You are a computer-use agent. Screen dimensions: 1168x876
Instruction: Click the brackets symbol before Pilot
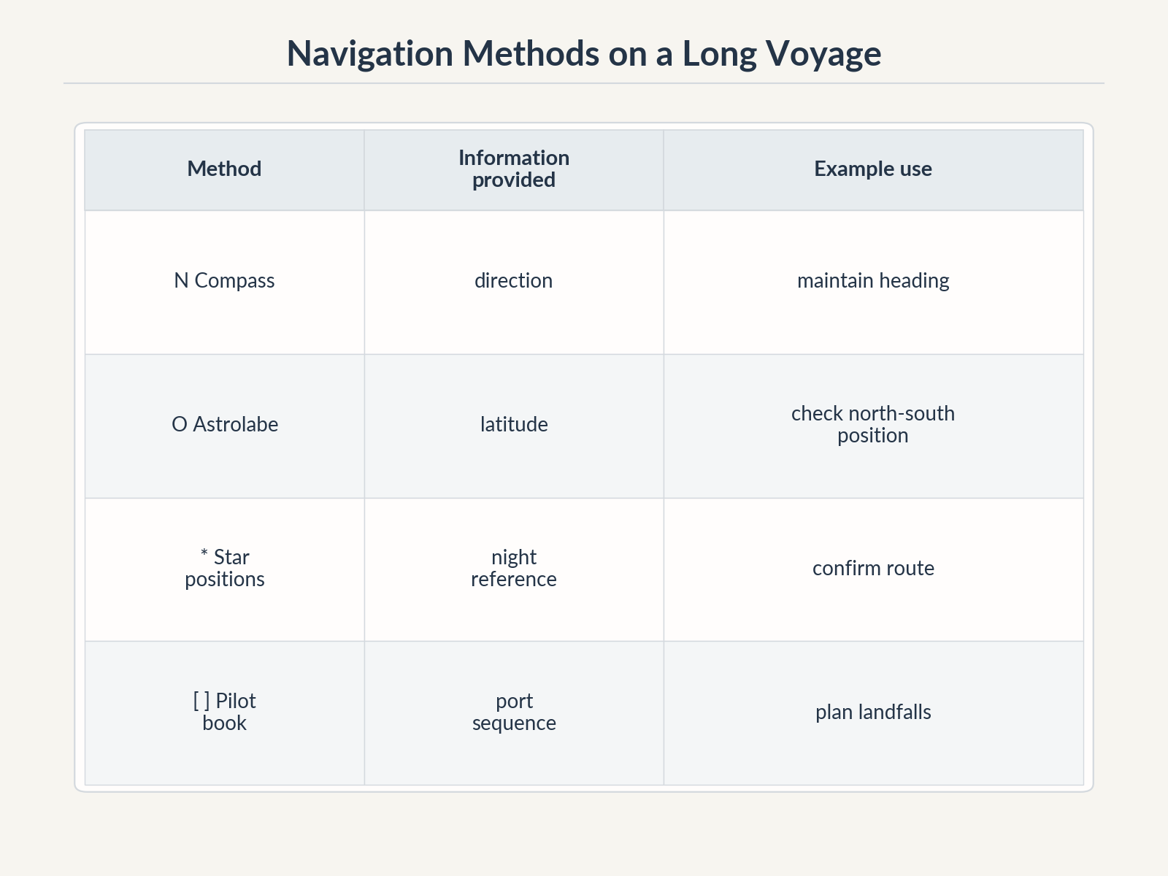pos(201,702)
